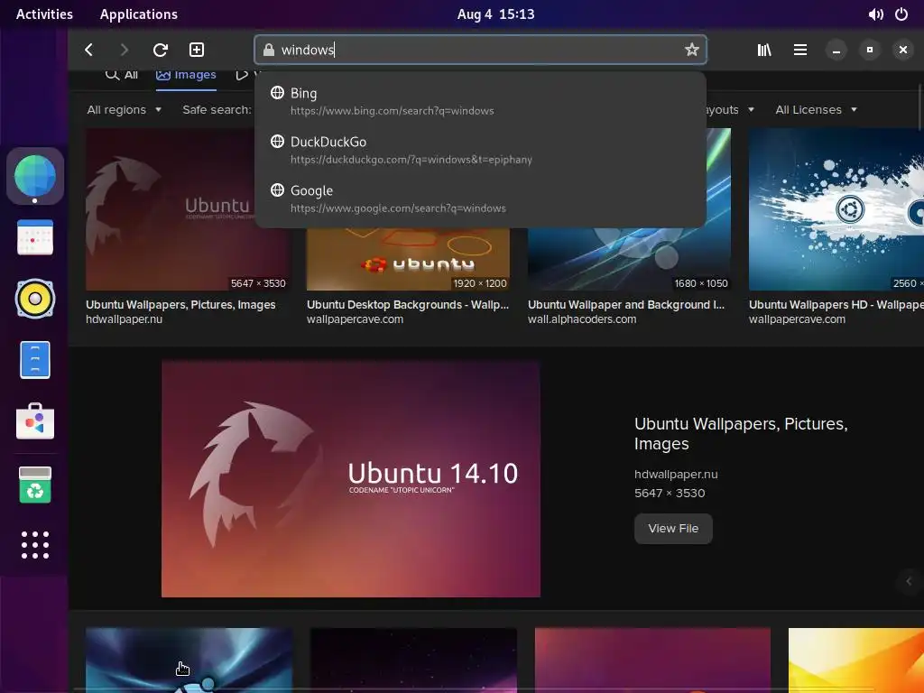Open the blue 1680 × 1050 wallpaper thumbnail
924x693 pixels.
[629, 259]
